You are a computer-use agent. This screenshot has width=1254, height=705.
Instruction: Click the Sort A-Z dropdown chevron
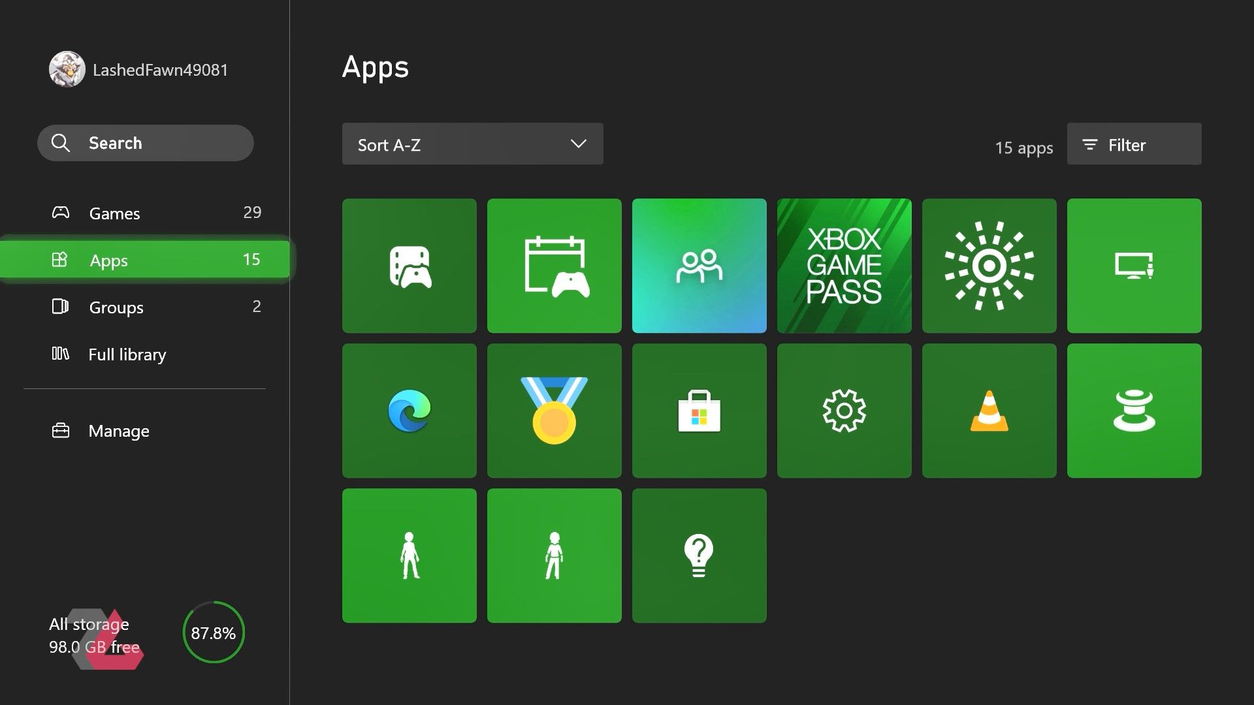click(x=578, y=144)
